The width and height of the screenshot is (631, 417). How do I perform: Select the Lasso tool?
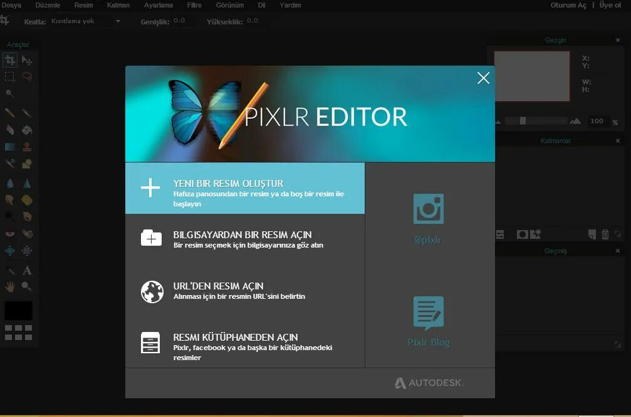pos(27,76)
